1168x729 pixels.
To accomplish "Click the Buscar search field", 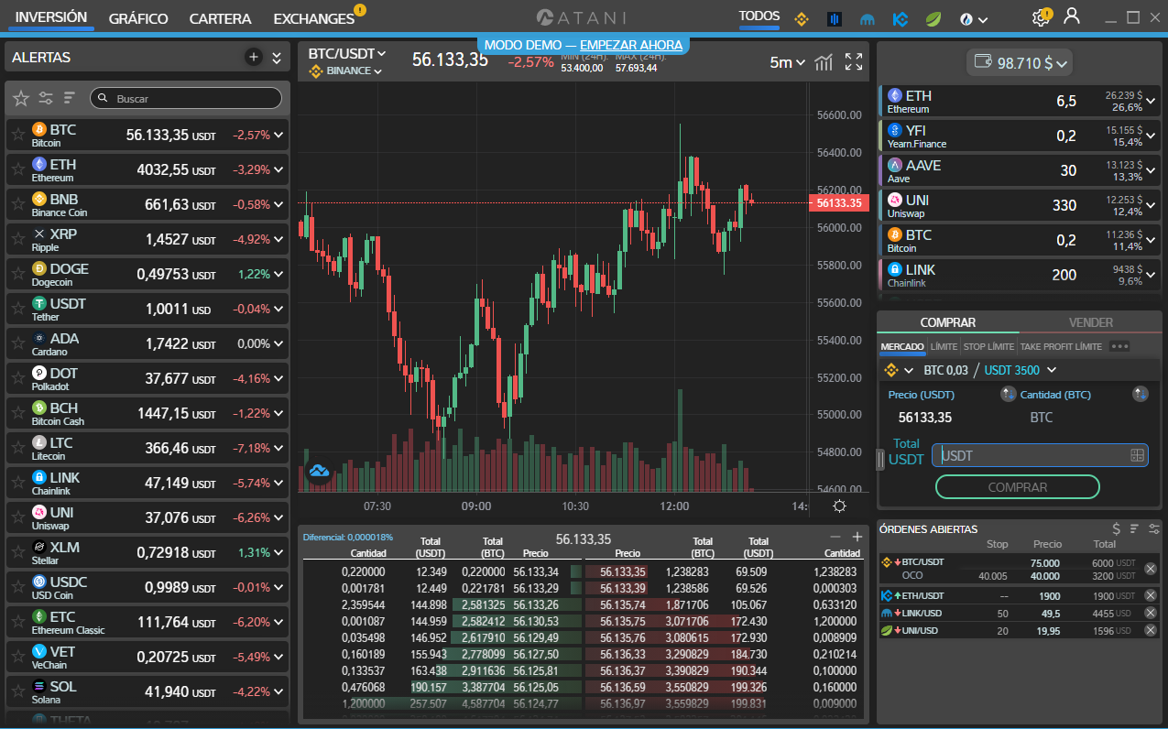I will coord(194,98).
